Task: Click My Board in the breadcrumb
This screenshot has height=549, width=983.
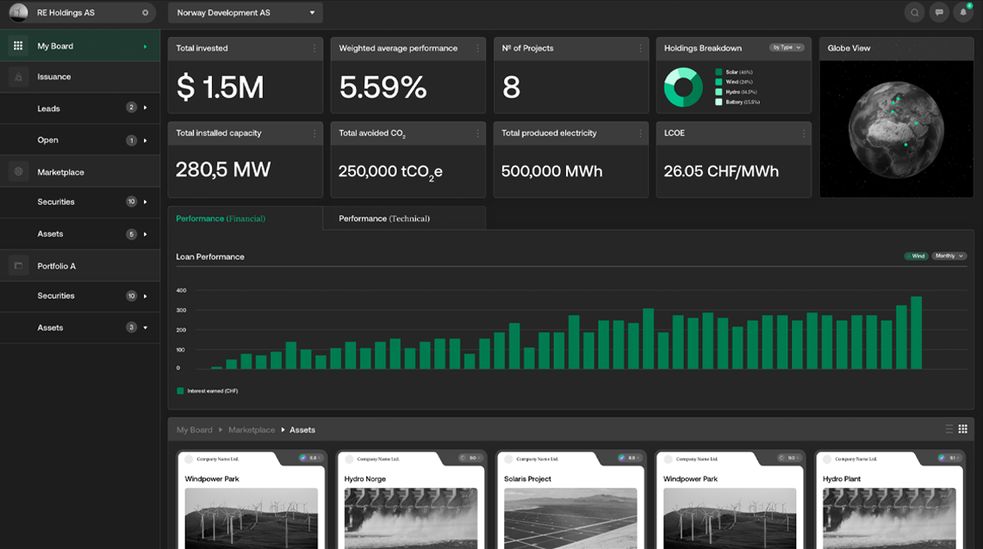Action: coord(194,429)
